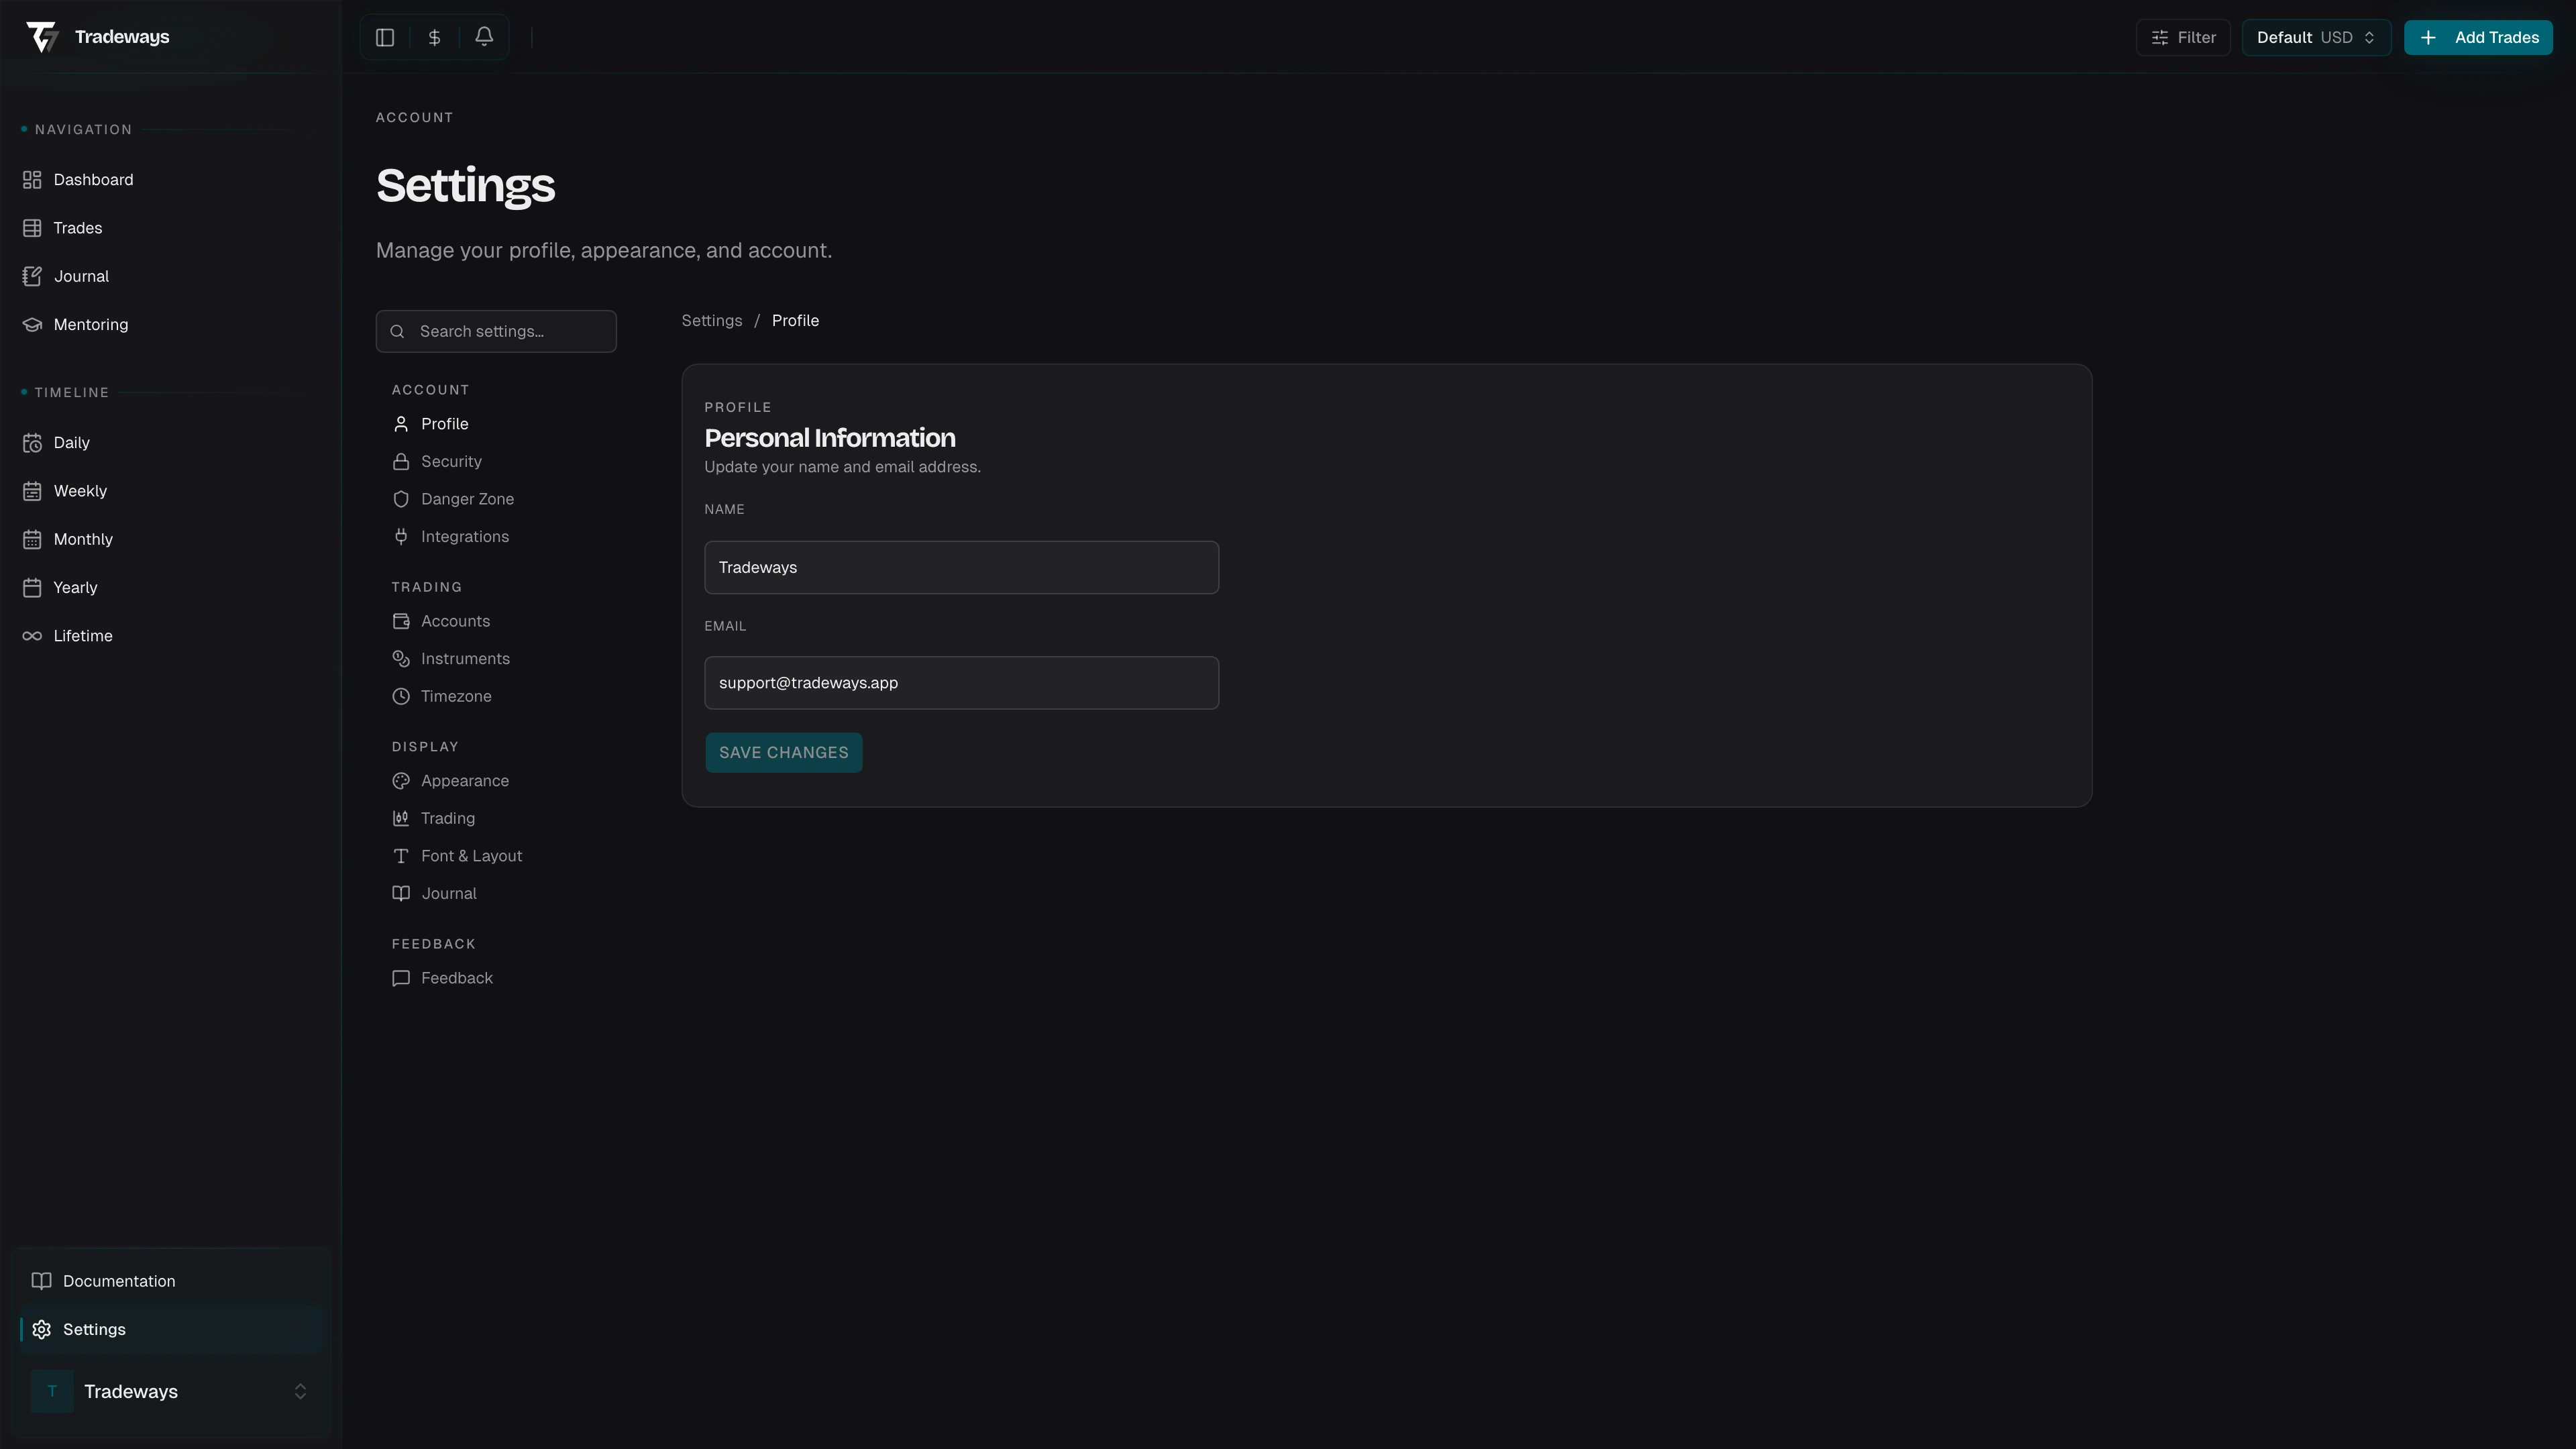Click the Email address field
This screenshot has height=1449, width=2576.
pyautogui.click(x=960, y=683)
